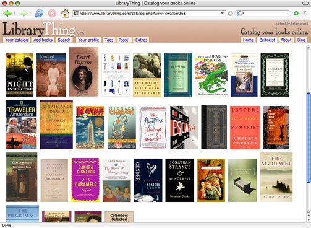This screenshot has width=311, height=228.
Task: Click the sign out link
Action: pyautogui.click(x=300, y=24)
